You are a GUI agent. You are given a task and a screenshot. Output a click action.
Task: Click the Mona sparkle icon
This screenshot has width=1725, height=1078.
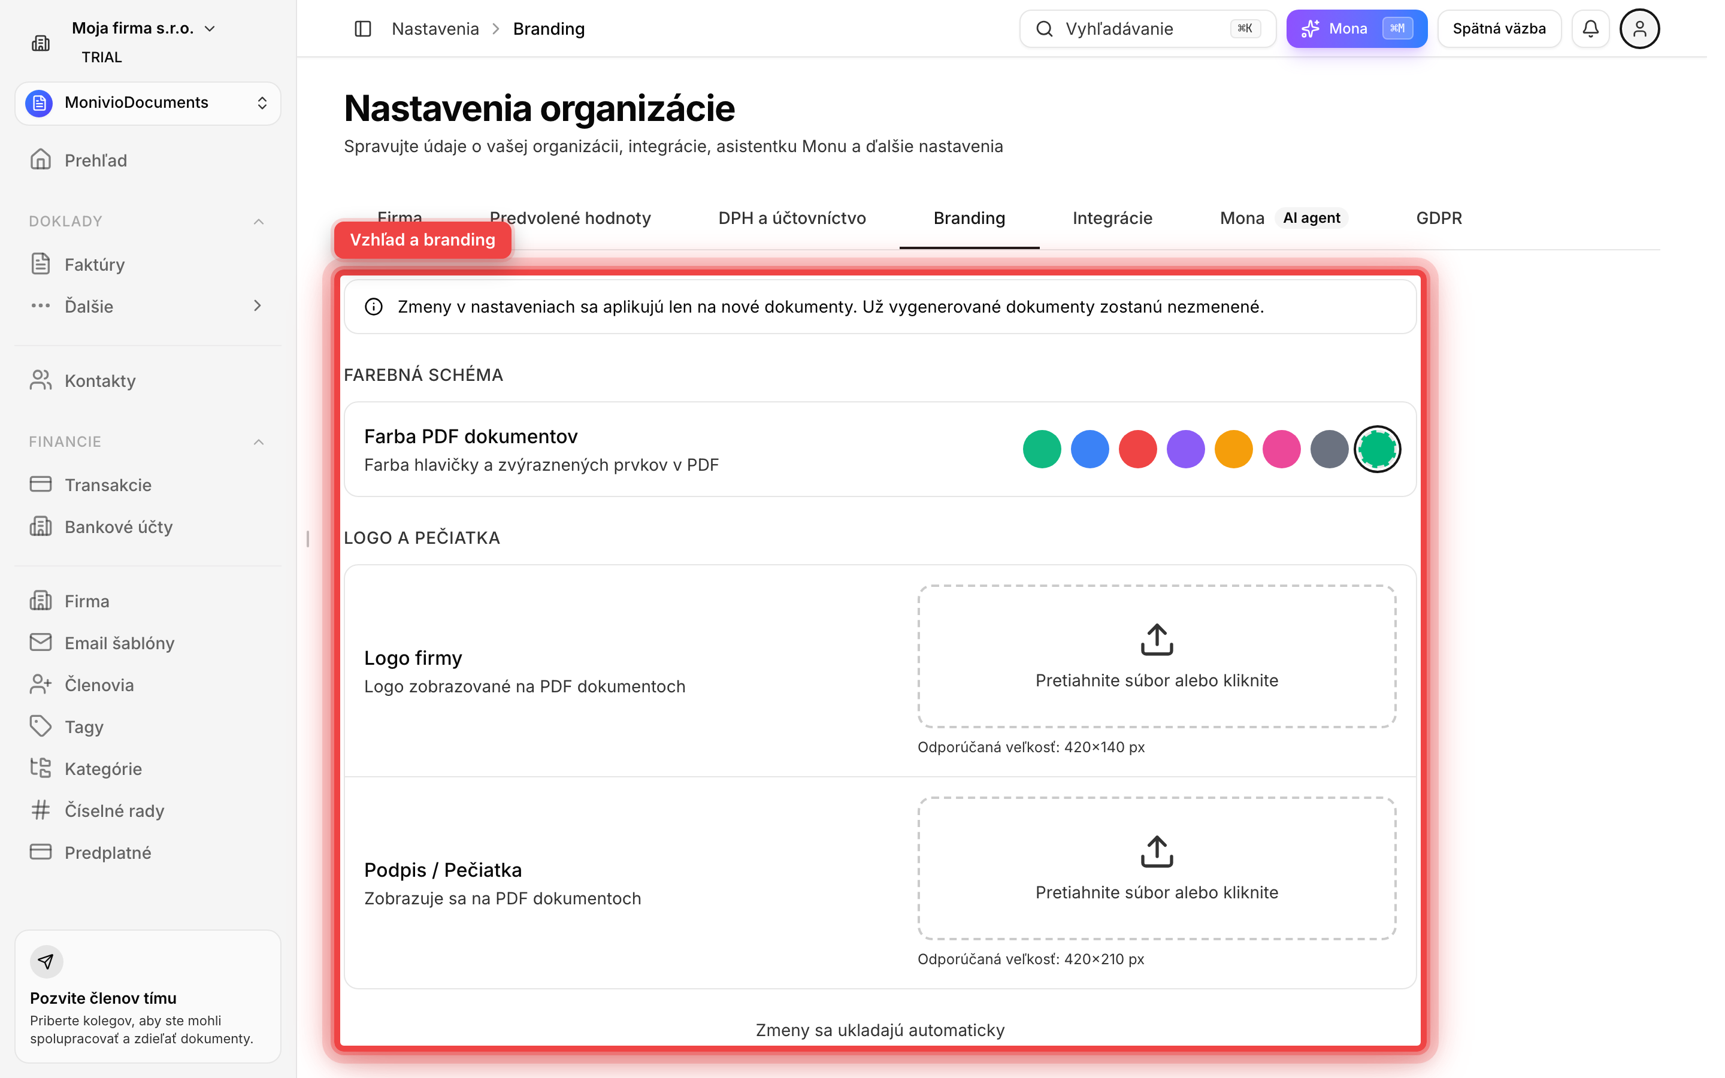tap(1309, 29)
